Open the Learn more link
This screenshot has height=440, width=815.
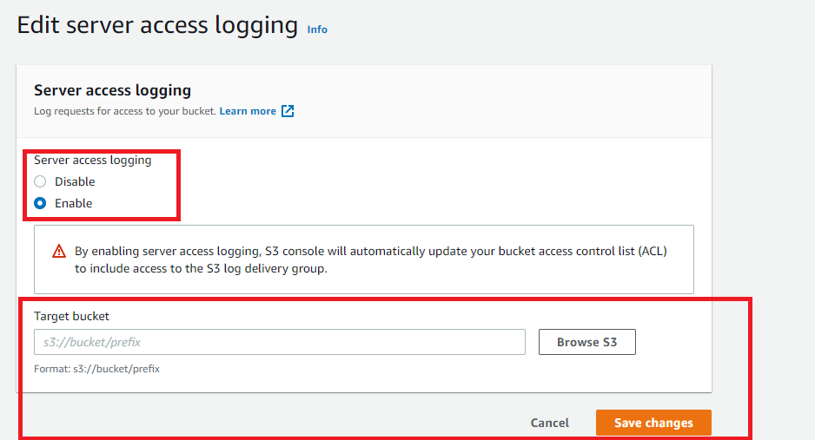tap(248, 111)
